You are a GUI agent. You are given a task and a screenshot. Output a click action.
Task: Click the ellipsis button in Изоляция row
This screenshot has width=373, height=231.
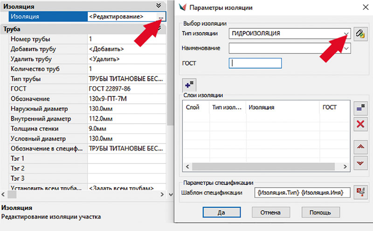161,16
